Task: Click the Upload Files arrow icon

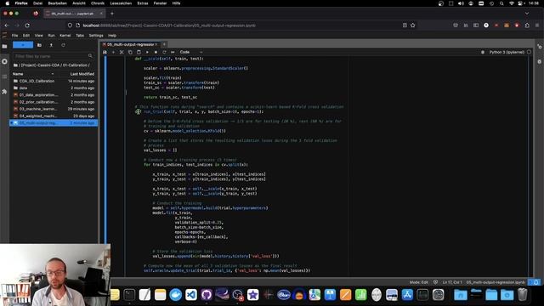Action: pos(51,45)
